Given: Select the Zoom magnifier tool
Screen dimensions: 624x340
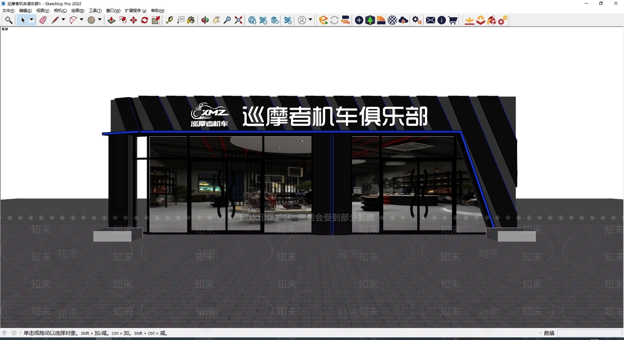Looking at the screenshot, I should coord(227,20).
